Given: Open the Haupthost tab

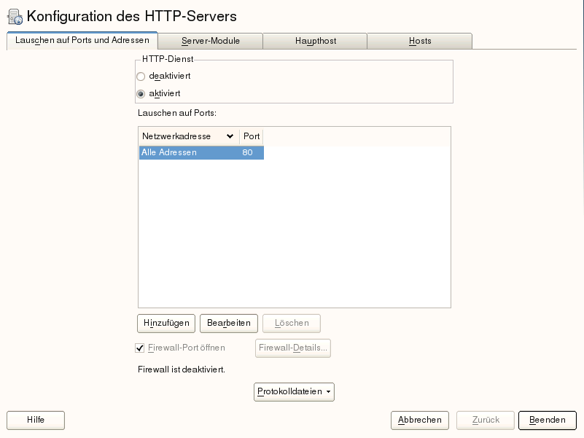Looking at the screenshot, I should (315, 42).
